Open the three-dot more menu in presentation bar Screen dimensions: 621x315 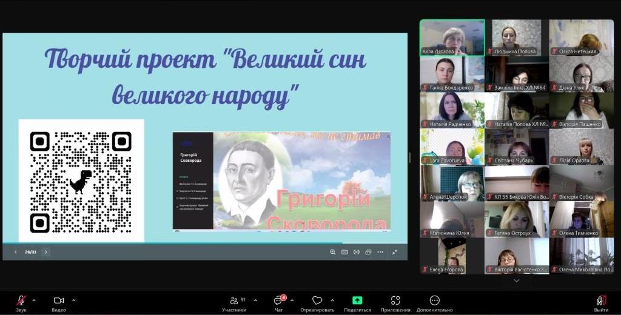(x=380, y=252)
